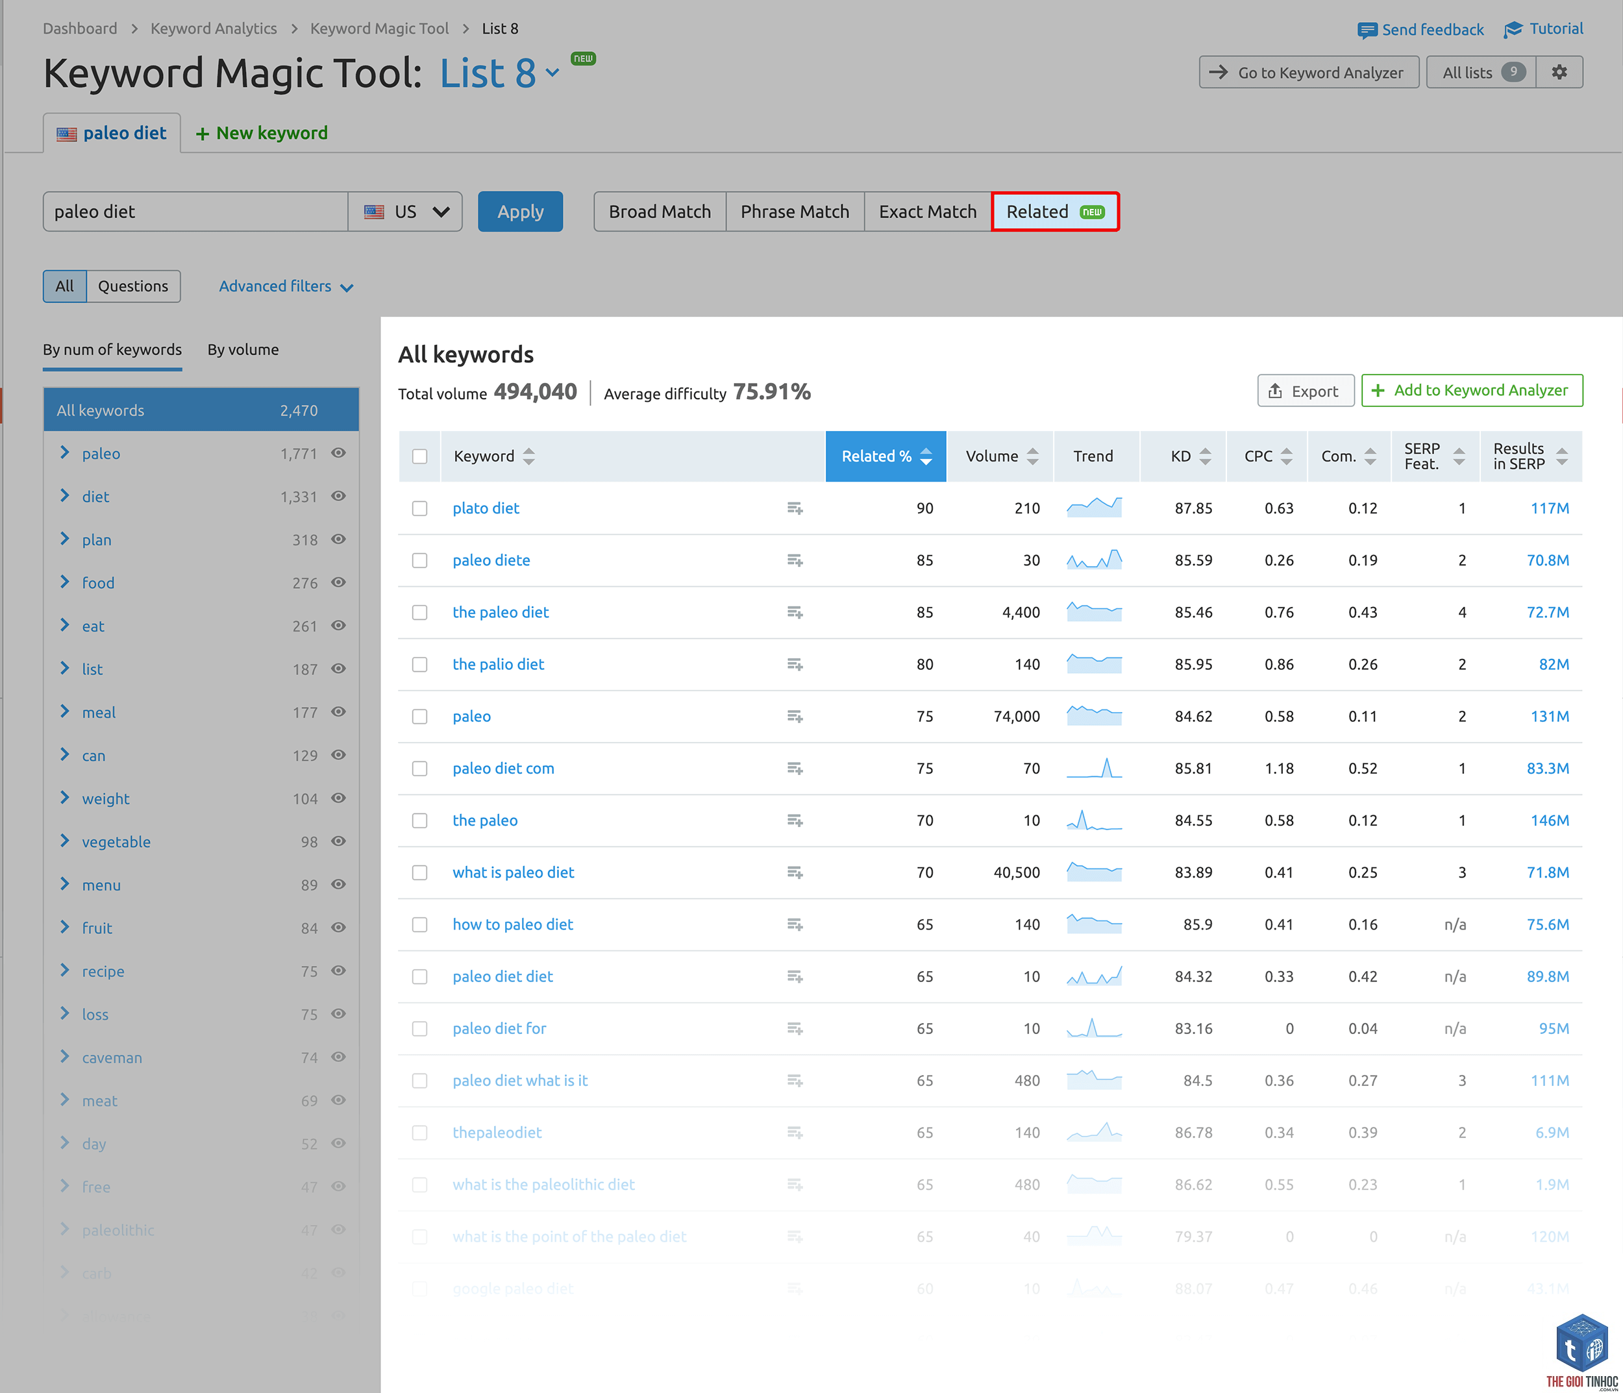1623x1393 pixels.
Task: Open the US country dropdown
Action: [405, 212]
